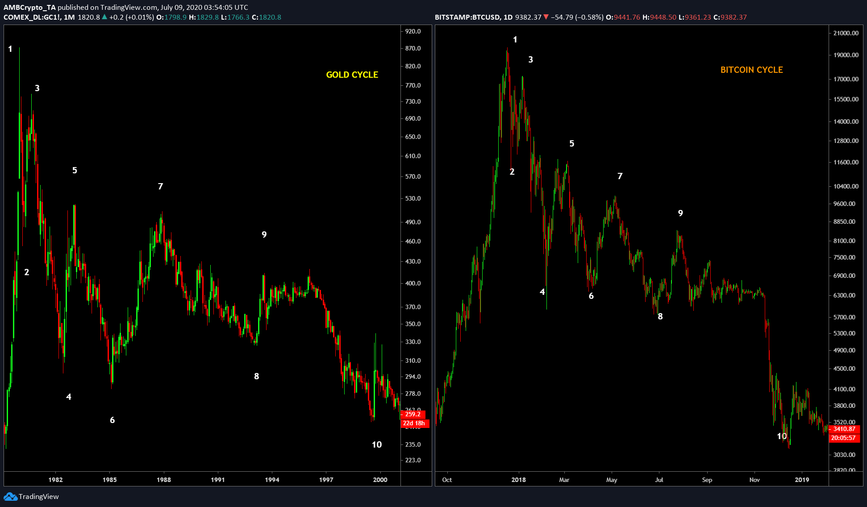Click the 3030.00 level on bitcoin price axis
Viewport: 867px width, 507px height.
[x=845, y=455]
